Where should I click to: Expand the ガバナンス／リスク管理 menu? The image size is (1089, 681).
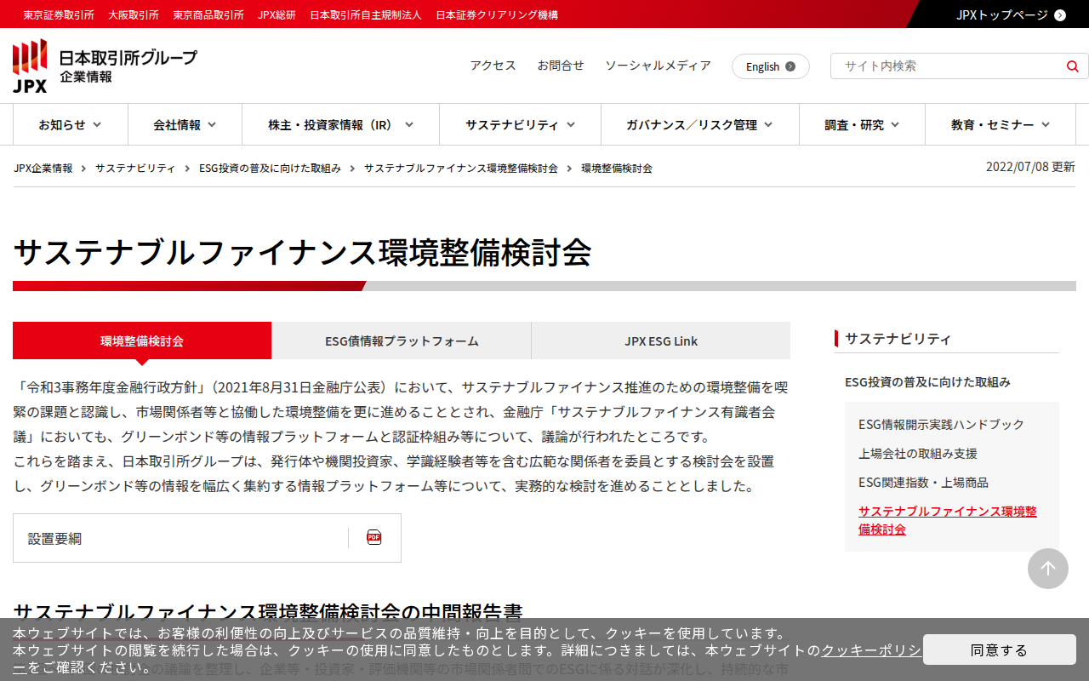pyautogui.click(x=700, y=125)
